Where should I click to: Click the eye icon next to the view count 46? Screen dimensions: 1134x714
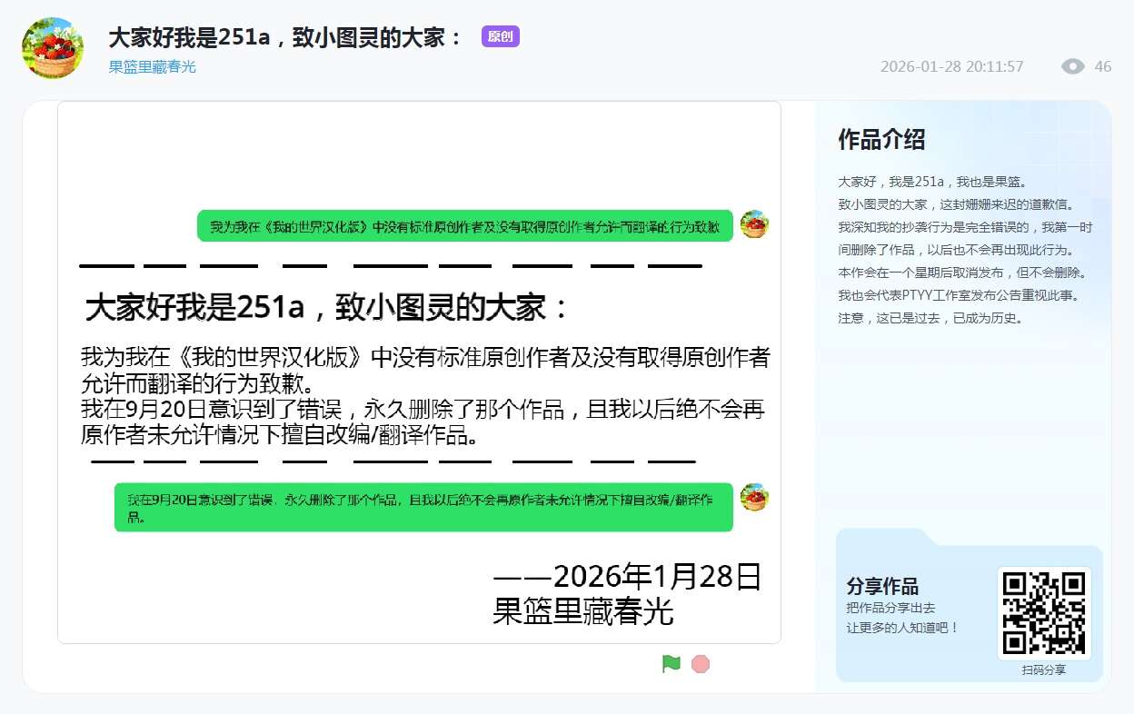tap(1072, 65)
